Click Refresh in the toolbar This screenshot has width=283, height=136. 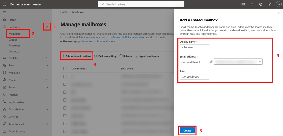(126, 56)
